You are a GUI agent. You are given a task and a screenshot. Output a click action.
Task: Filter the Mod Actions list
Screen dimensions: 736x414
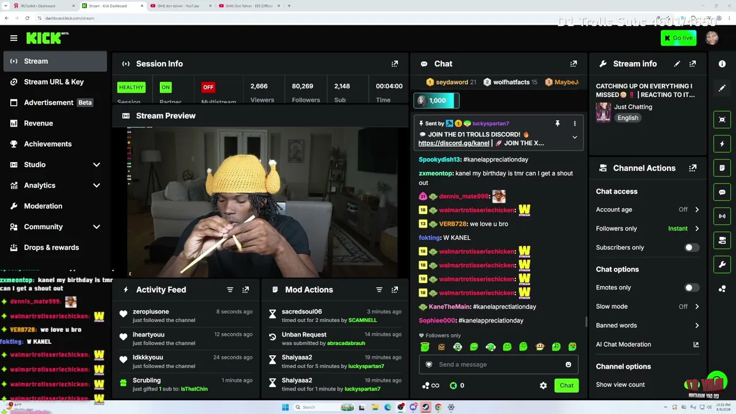point(379,290)
